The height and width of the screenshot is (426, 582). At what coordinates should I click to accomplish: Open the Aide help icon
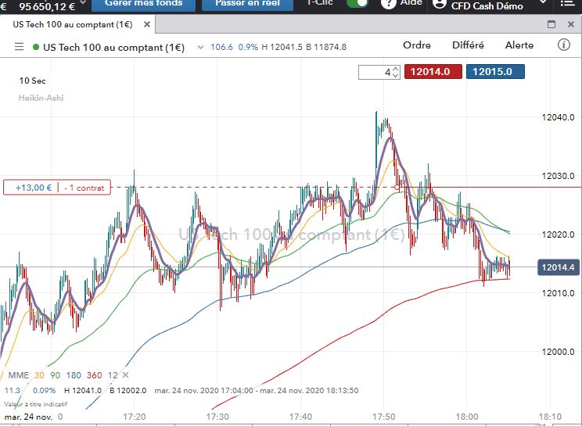point(388,3)
